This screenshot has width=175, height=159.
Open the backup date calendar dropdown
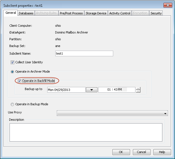click(x=92, y=90)
